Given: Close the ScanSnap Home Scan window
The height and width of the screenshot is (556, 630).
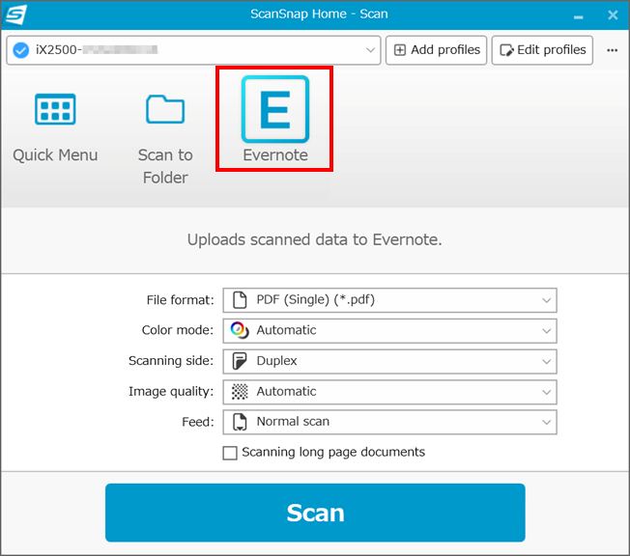Looking at the screenshot, I should click(613, 15).
